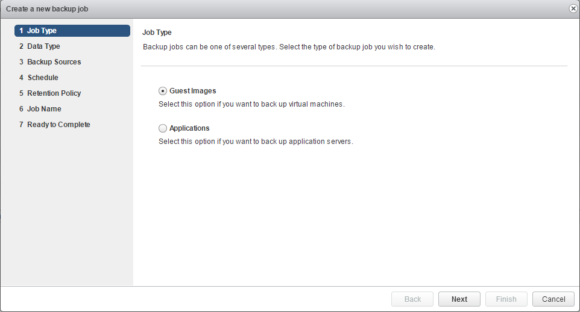Screen dimensions: 580x312
Task: Open step 2 Data Type
Action: [x=43, y=46]
